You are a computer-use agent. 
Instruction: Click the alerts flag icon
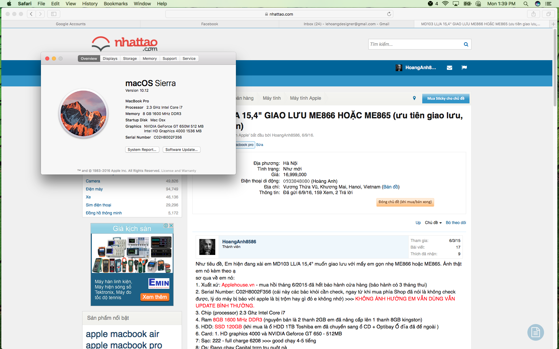click(464, 68)
